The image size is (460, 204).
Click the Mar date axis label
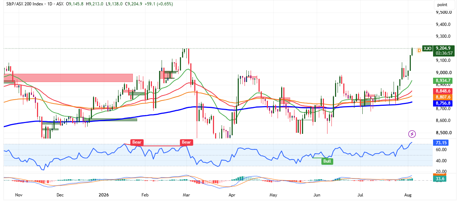(x=186, y=195)
